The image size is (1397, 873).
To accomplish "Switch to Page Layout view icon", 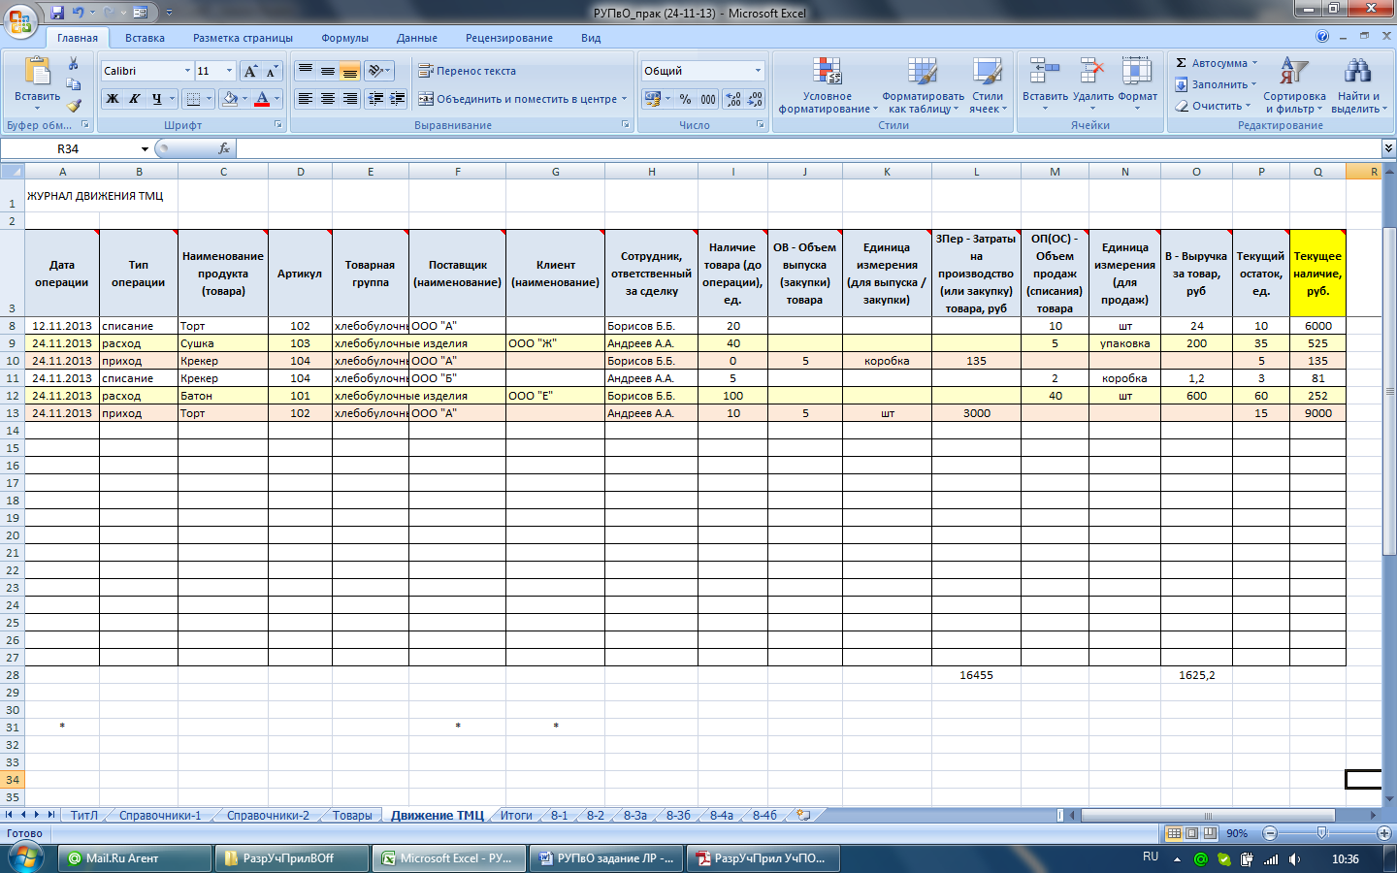I will click(x=1192, y=833).
